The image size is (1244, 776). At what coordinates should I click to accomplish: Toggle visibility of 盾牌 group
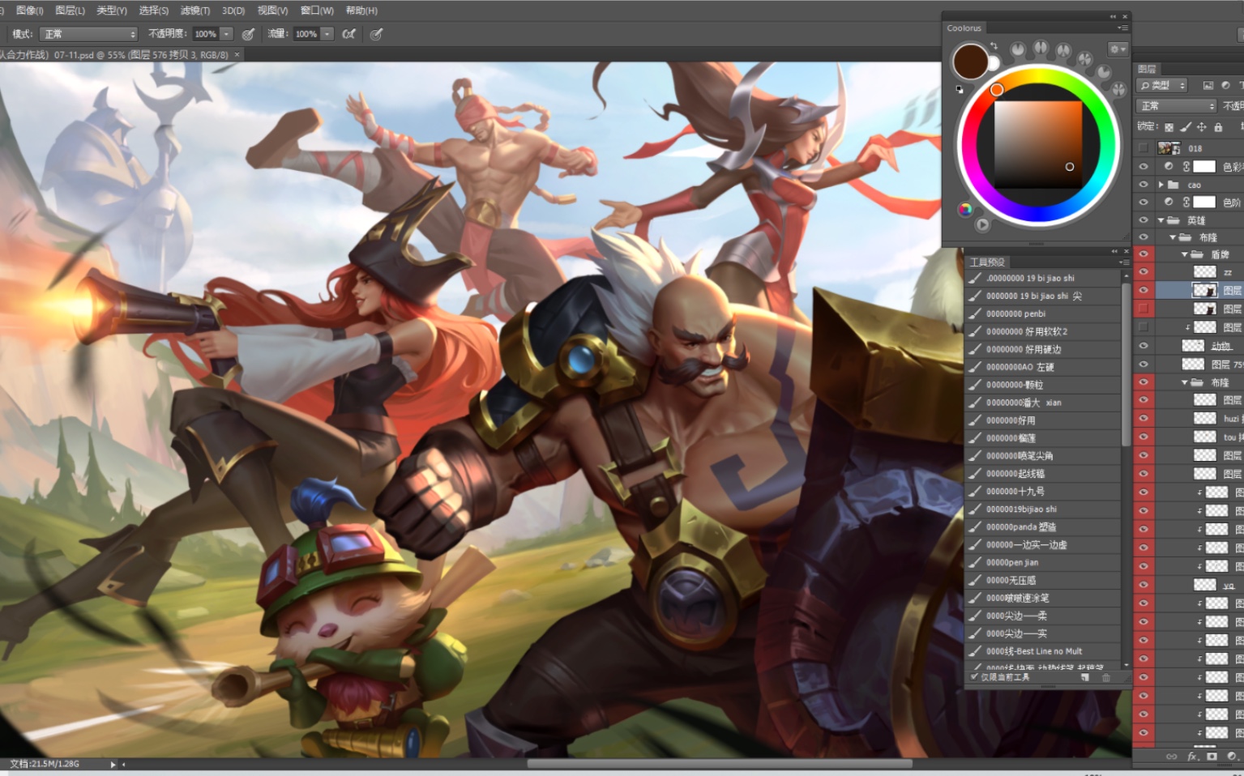pyautogui.click(x=1143, y=254)
